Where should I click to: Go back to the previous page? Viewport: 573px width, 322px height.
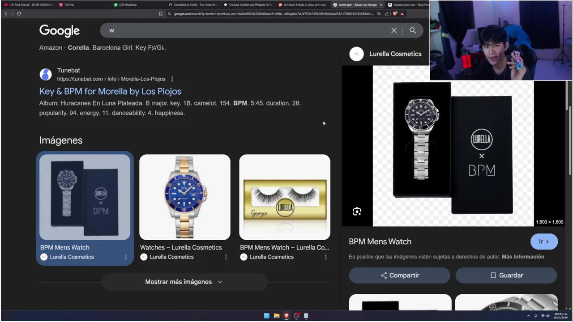point(6,13)
